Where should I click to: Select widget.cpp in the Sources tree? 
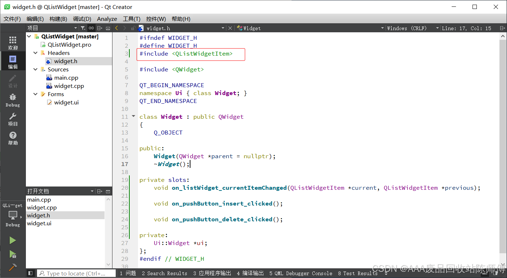69,86
